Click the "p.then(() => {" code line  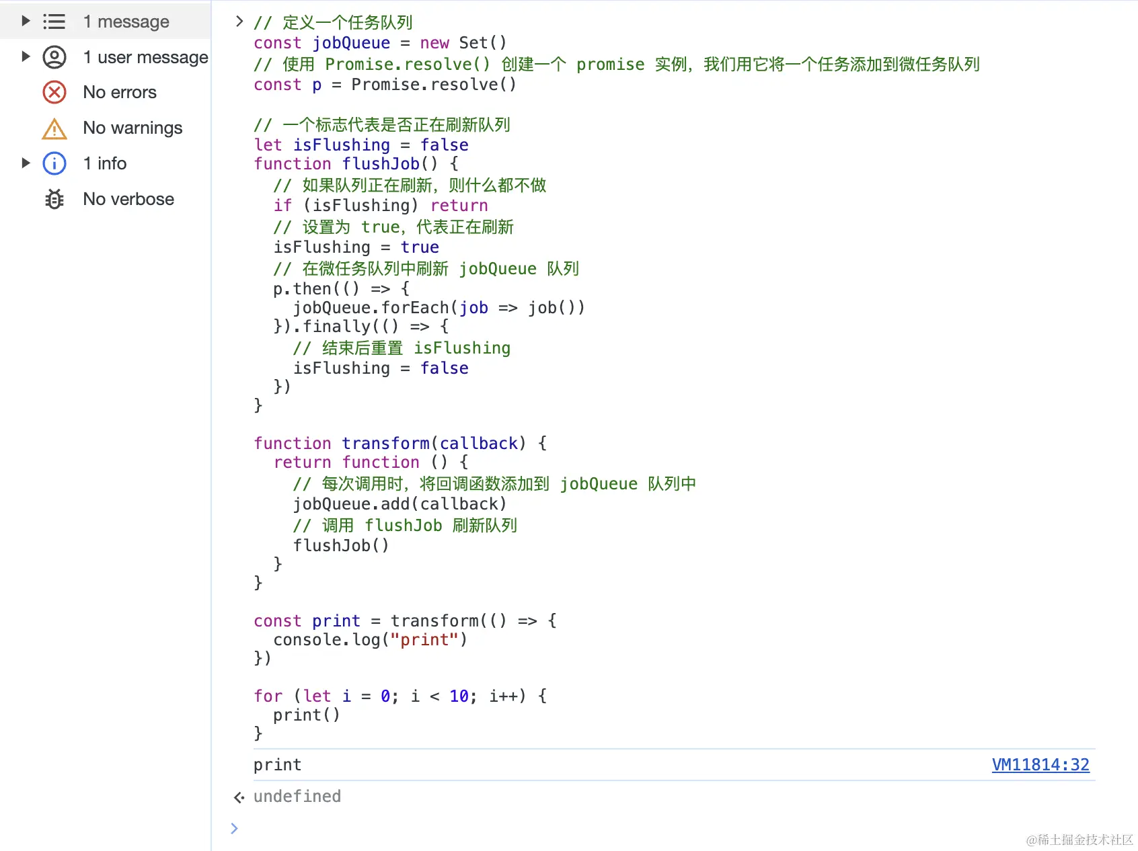342,289
